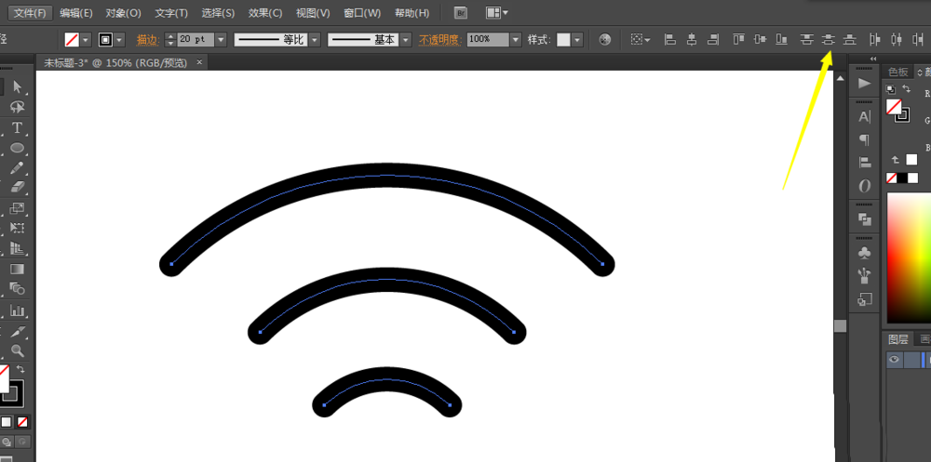
Task: Open the 效果(C) menu
Action: coord(265,12)
